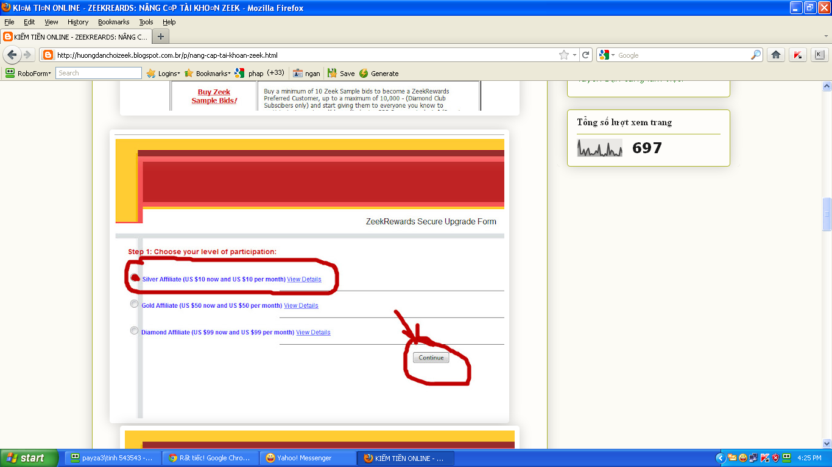This screenshot has height=467, width=832.
Task: Open the History menu
Action: (78, 22)
